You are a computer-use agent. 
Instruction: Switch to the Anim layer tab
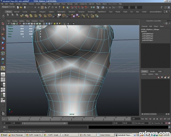click(160, 71)
